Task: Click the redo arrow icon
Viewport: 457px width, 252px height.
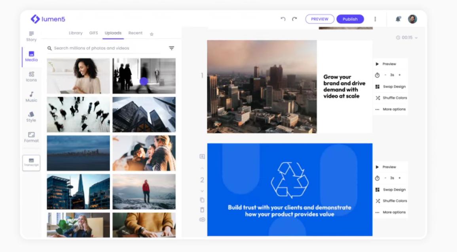Action: 294,19
